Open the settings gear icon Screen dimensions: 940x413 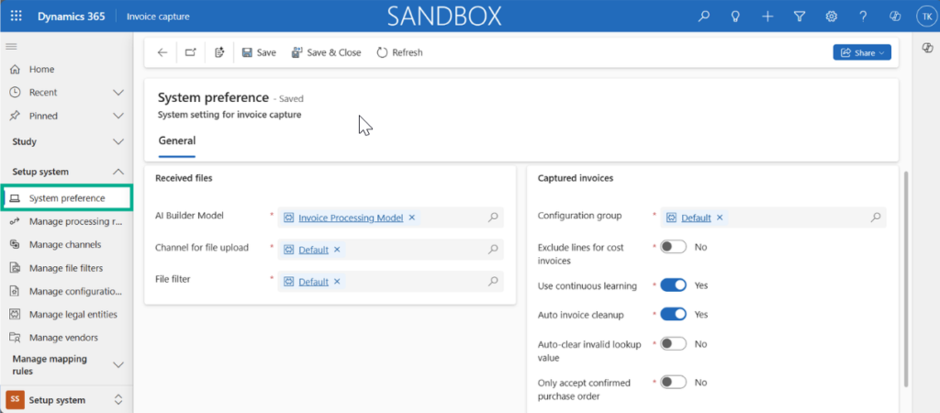click(832, 17)
